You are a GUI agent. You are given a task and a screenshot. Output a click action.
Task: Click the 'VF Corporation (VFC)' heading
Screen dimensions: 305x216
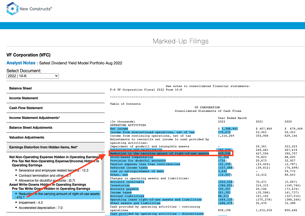pos(28,55)
